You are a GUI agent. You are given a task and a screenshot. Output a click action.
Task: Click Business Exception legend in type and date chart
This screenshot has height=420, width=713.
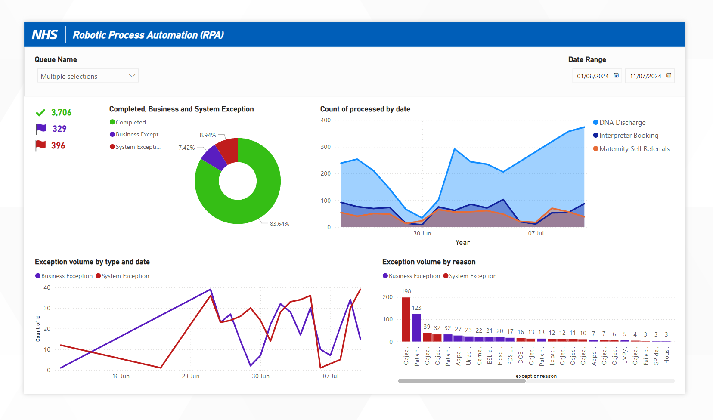(x=64, y=276)
